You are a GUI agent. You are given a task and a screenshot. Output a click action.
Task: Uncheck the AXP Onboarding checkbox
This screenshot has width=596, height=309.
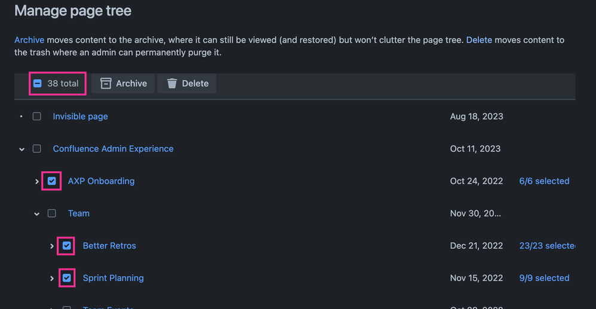52,181
